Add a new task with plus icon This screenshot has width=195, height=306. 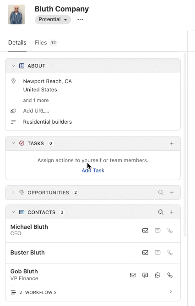click(x=172, y=143)
